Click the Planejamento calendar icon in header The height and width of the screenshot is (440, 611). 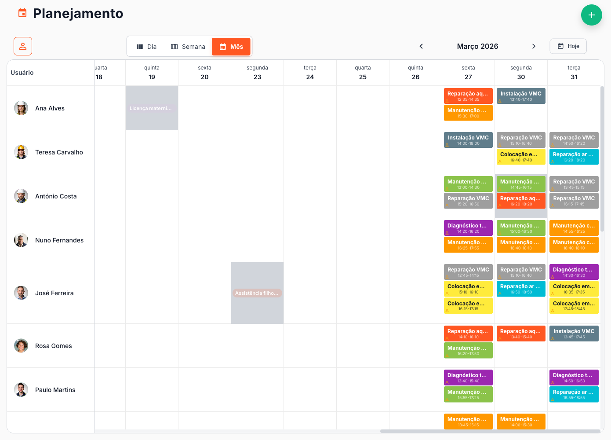coord(22,13)
